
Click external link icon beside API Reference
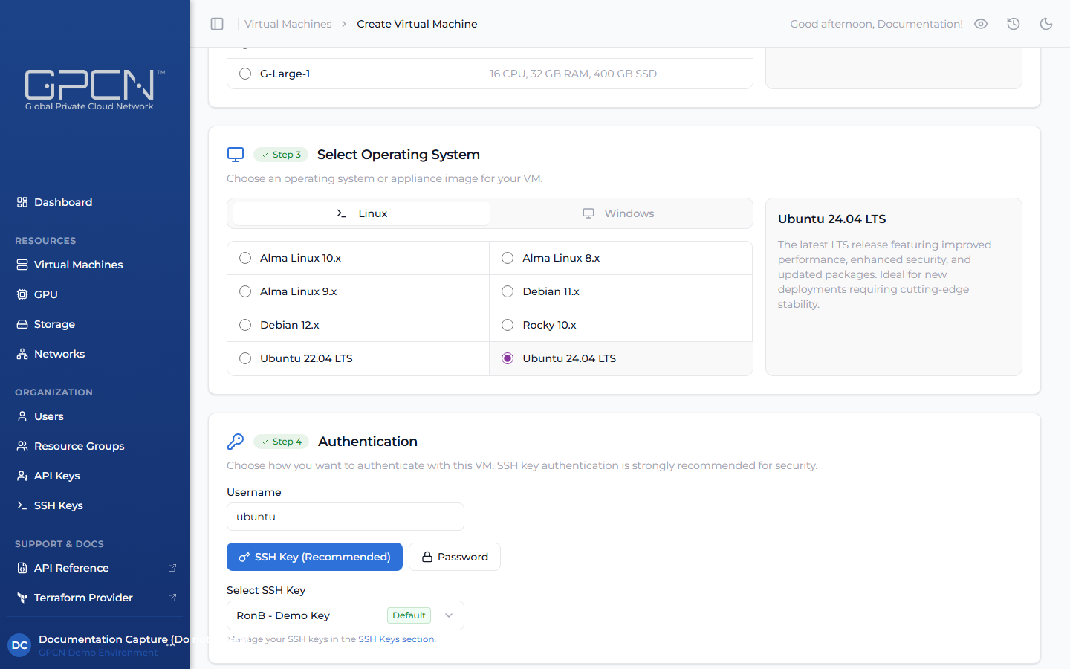[172, 568]
